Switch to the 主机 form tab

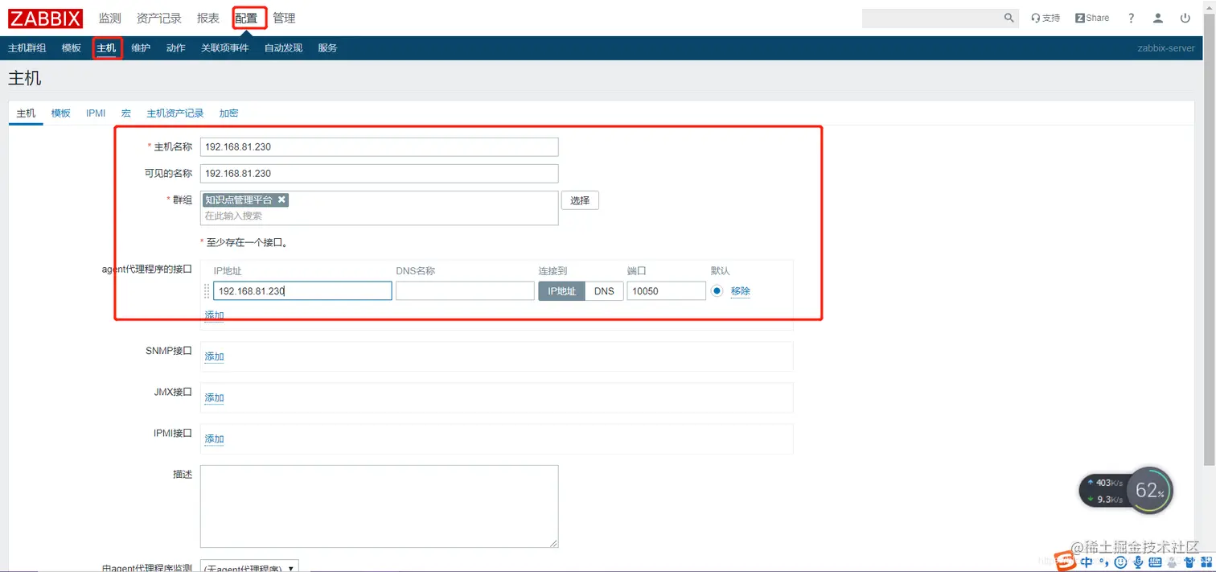pyautogui.click(x=26, y=113)
